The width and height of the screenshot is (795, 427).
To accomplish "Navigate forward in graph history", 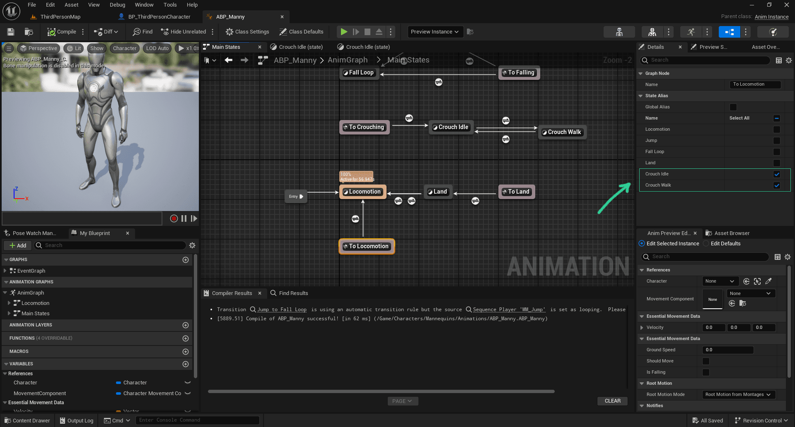I will [244, 60].
